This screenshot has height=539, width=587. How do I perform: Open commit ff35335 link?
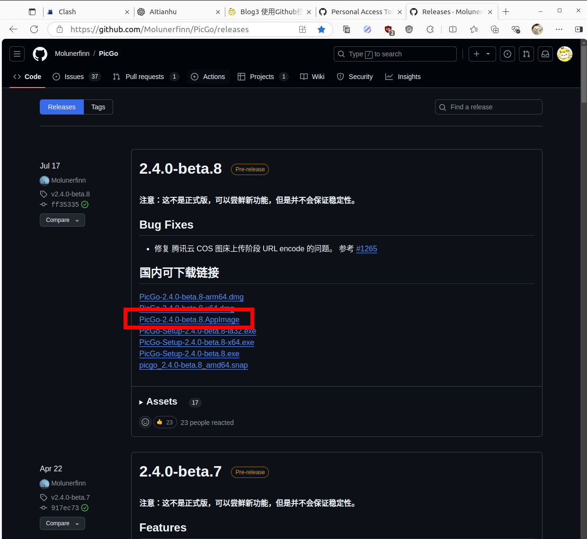tap(65, 204)
